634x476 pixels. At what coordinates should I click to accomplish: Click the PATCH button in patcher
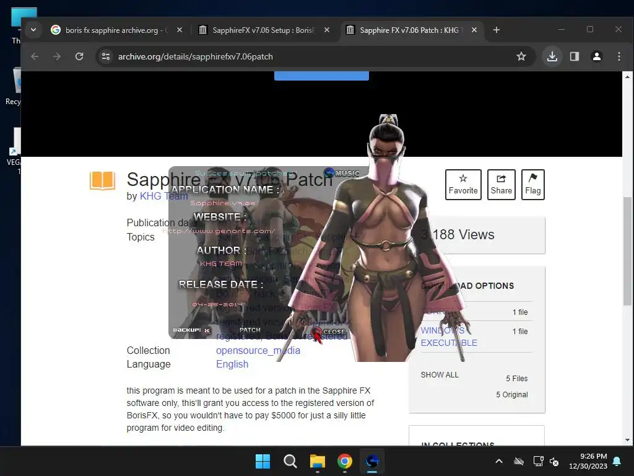coord(250,330)
